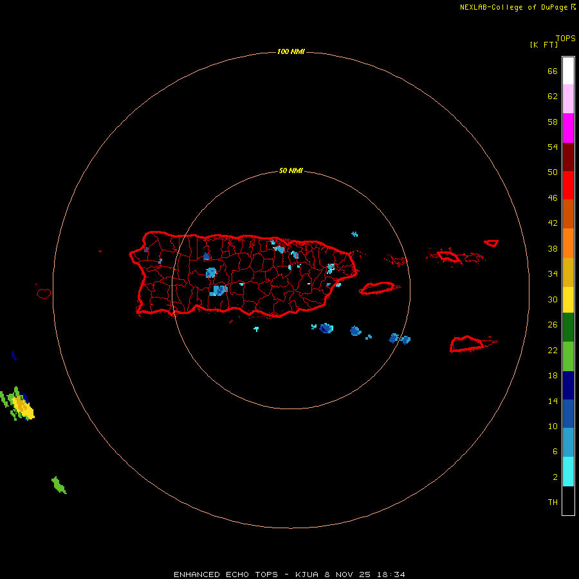Select the bright red swatch between 46 and 50
The image size is (579, 579).
tap(568, 185)
